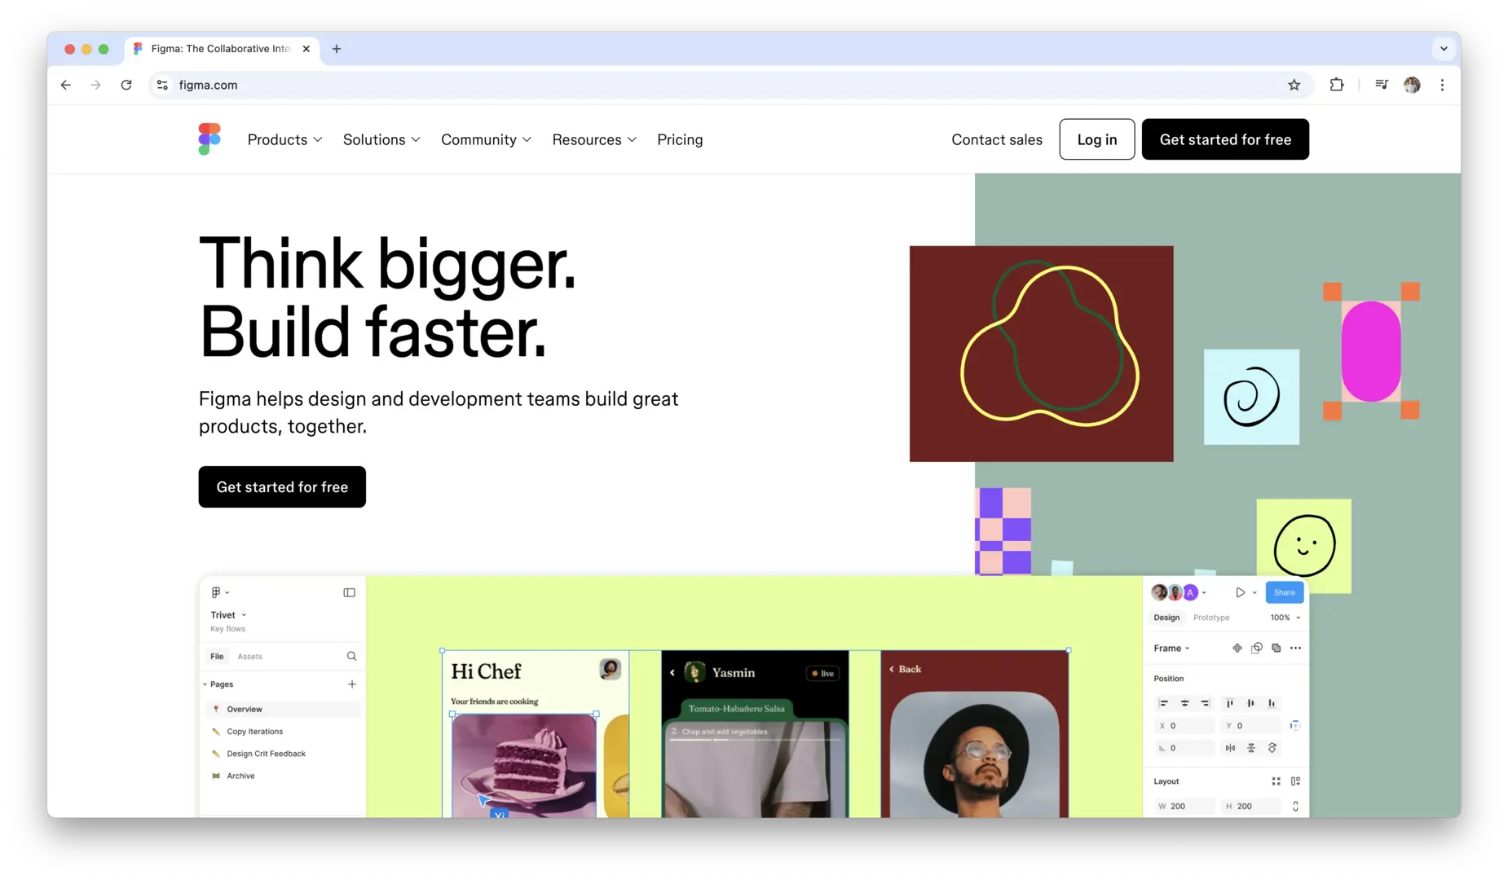Click the create component icon
The width and height of the screenshot is (1508, 880).
click(1237, 648)
